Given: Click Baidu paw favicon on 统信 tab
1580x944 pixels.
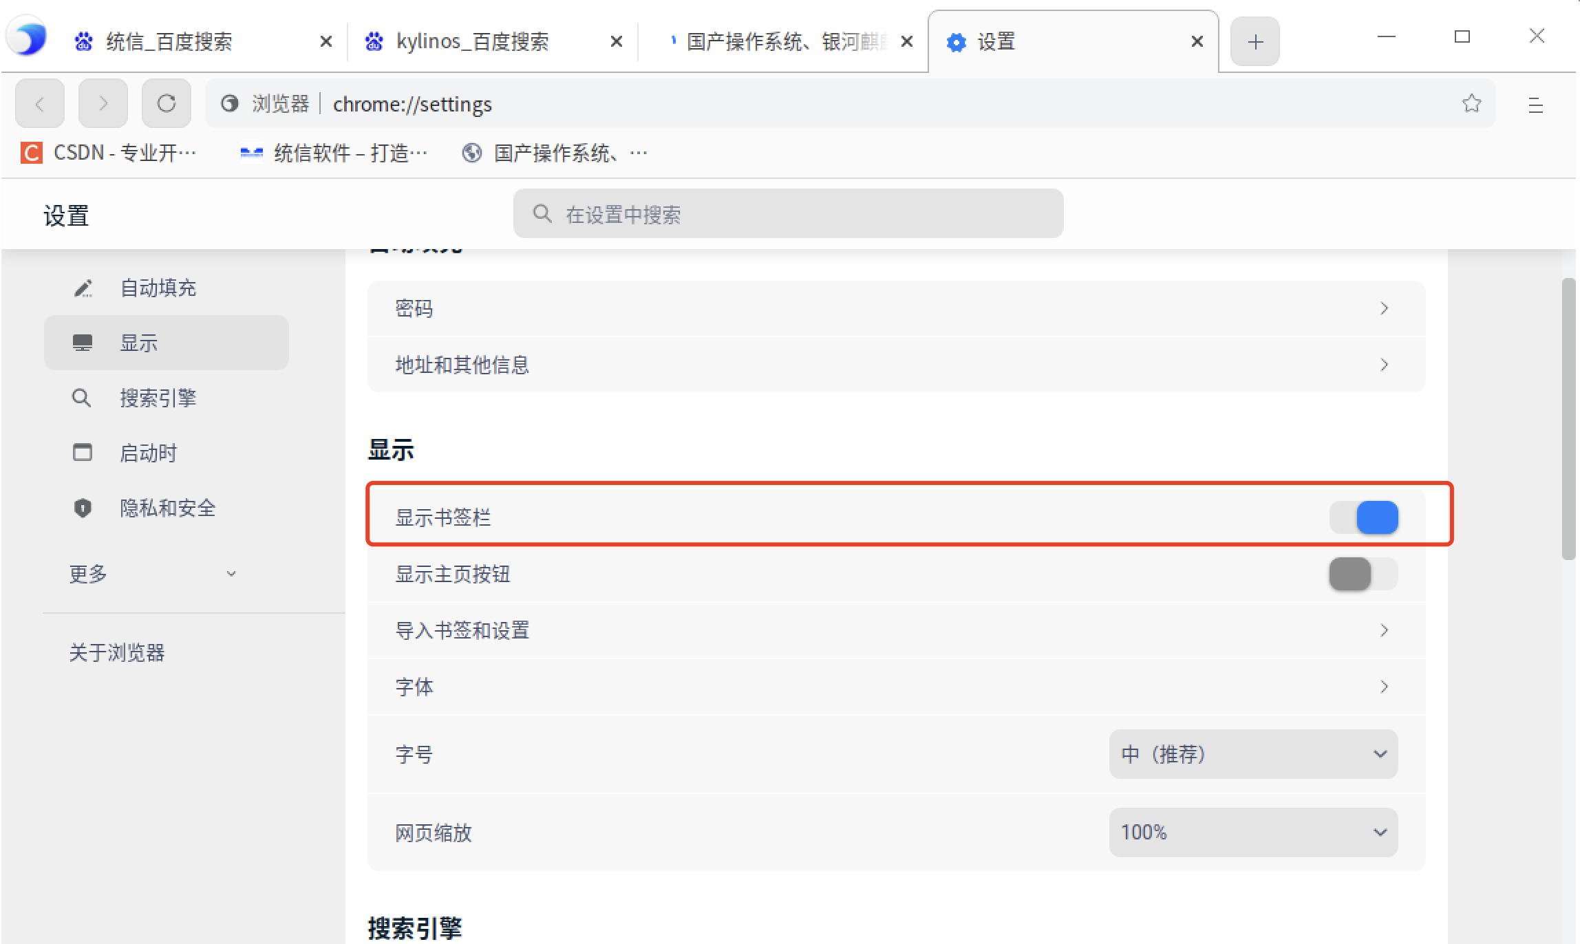Looking at the screenshot, I should [x=84, y=42].
